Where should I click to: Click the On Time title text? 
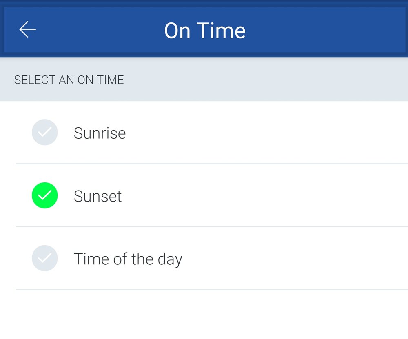tap(205, 31)
